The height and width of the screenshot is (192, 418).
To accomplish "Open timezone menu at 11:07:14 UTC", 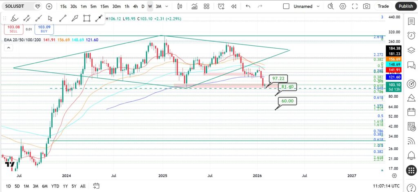I will tap(386, 186).
